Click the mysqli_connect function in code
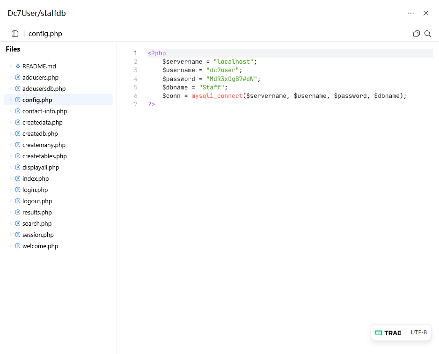Screen dimensions: 439x354 217,96
